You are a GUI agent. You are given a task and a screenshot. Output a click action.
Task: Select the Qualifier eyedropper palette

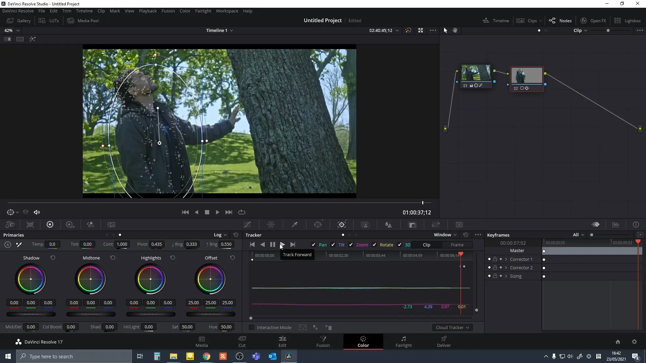[294, 225]
